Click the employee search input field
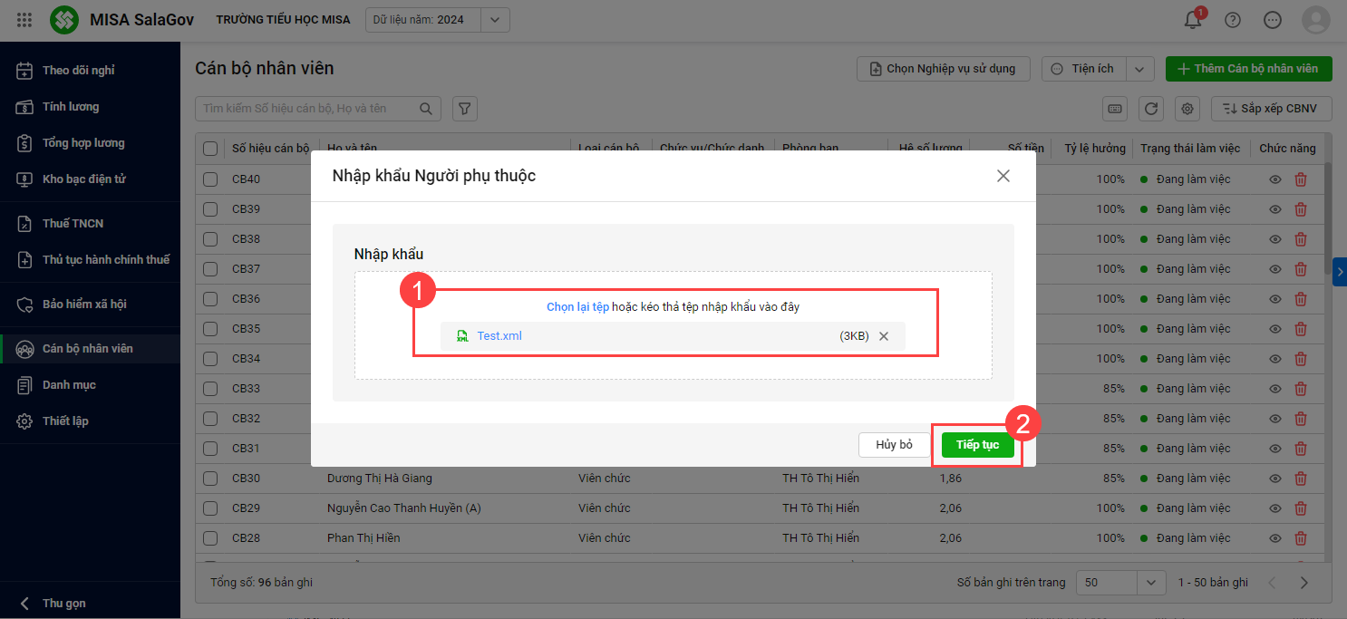 coord(308,109)
